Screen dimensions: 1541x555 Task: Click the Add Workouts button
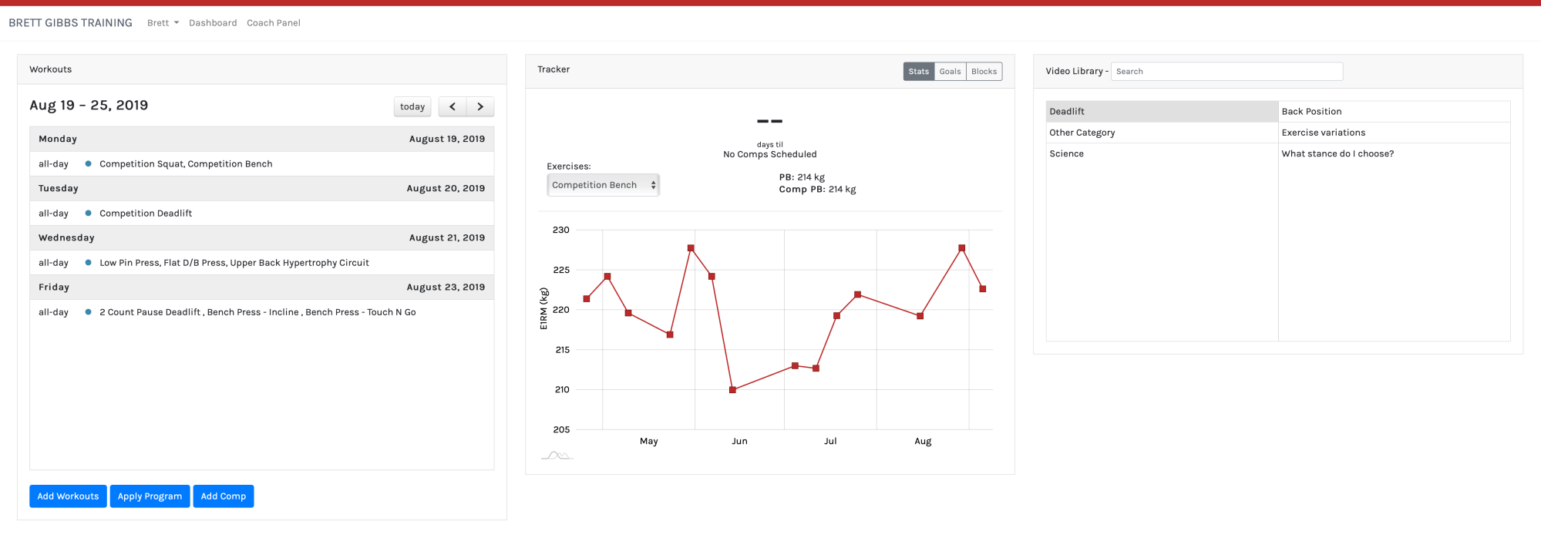pos(68,496)
